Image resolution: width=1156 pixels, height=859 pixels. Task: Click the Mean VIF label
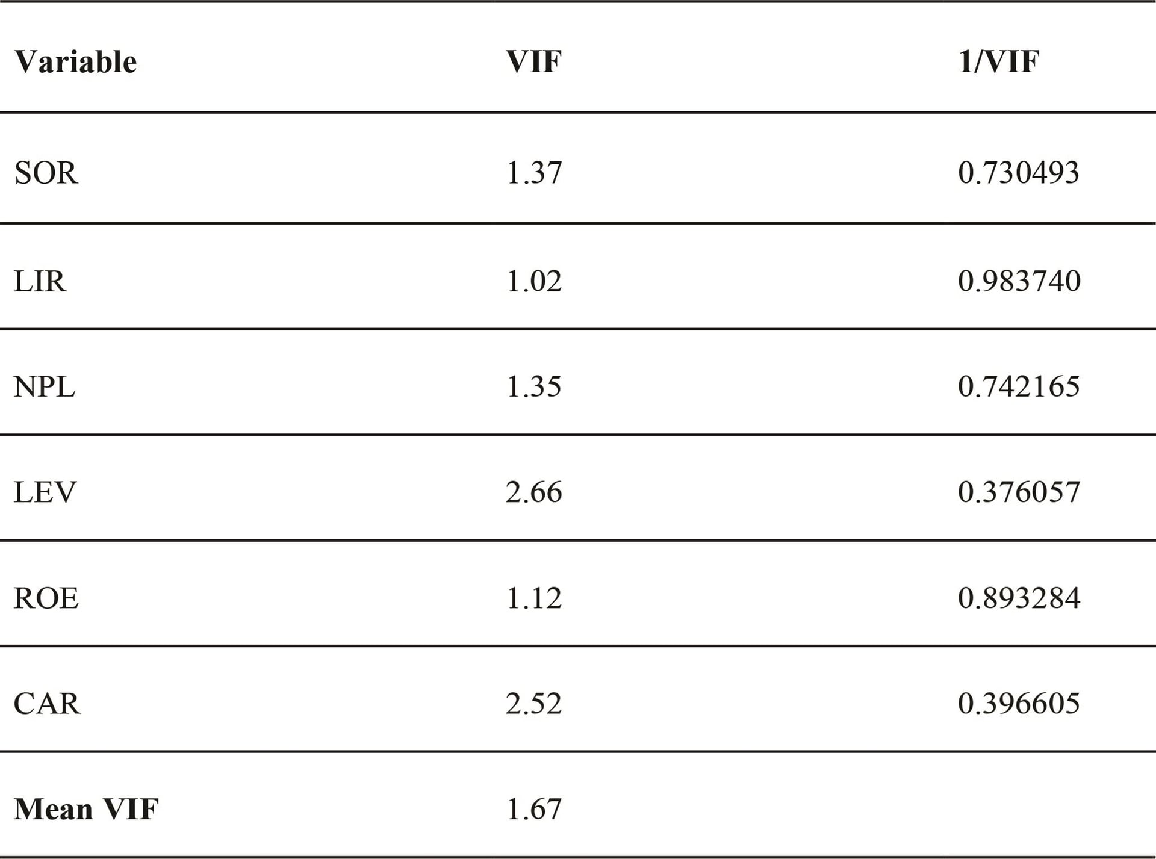[x=86, y=809]
